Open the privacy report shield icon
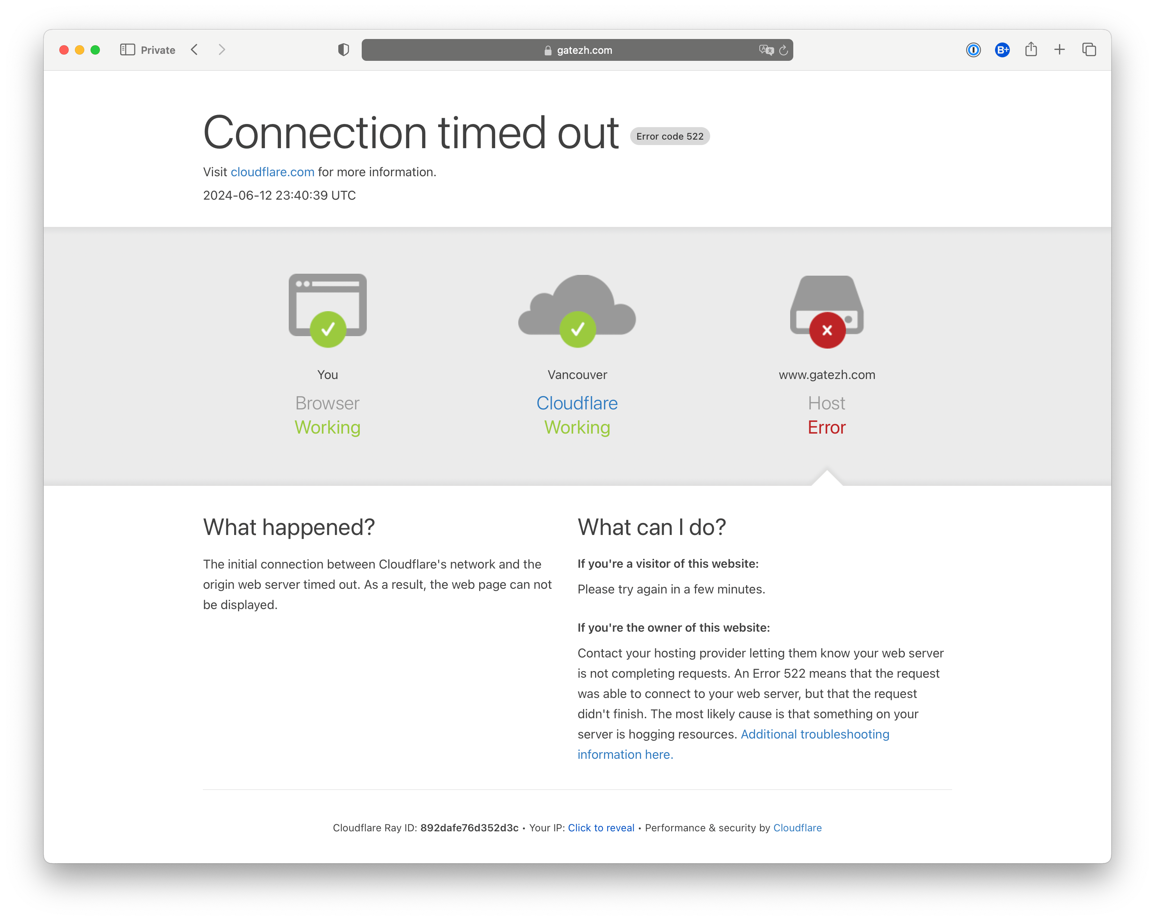The height and width of the screenshot is (921, 1155). coord(343,50)
